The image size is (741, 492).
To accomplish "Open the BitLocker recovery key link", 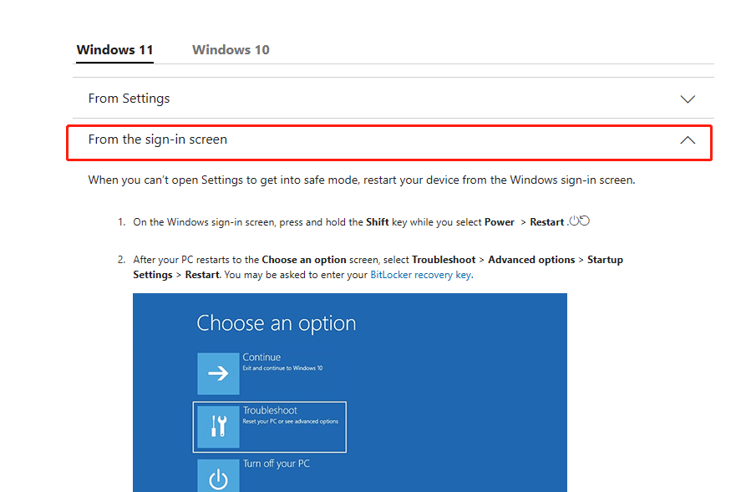I will tap(420, 275).
